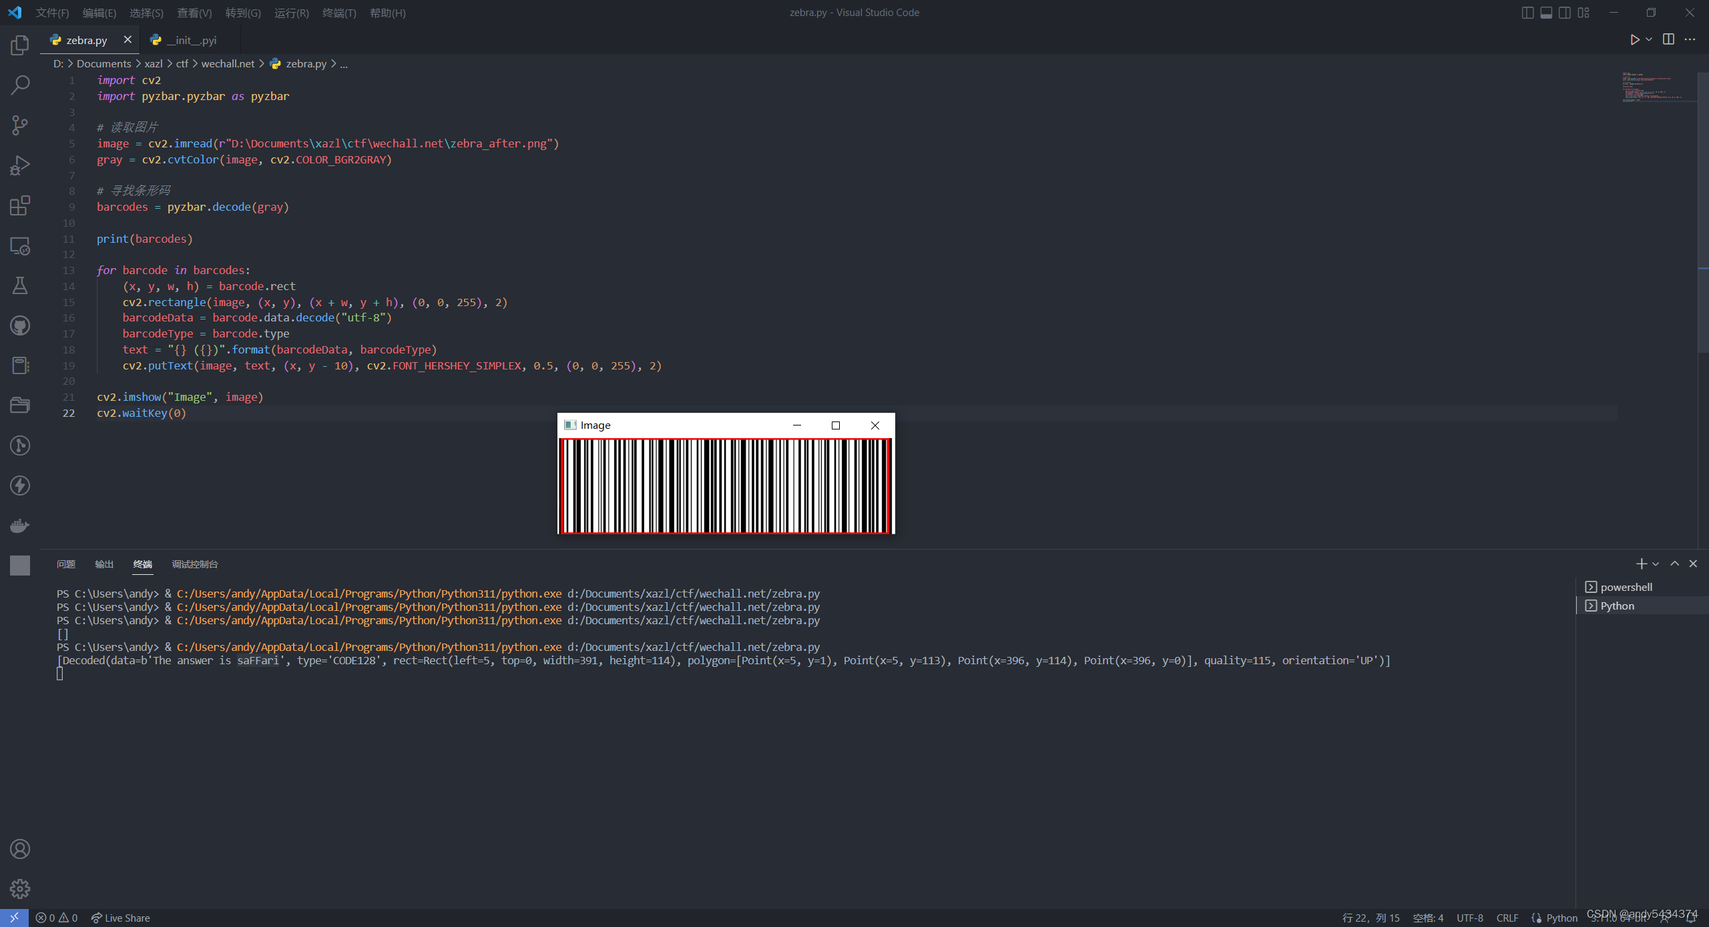
Task: Click the zebra.py window title text
Action: pyautogui.click(x=854, y=13)
